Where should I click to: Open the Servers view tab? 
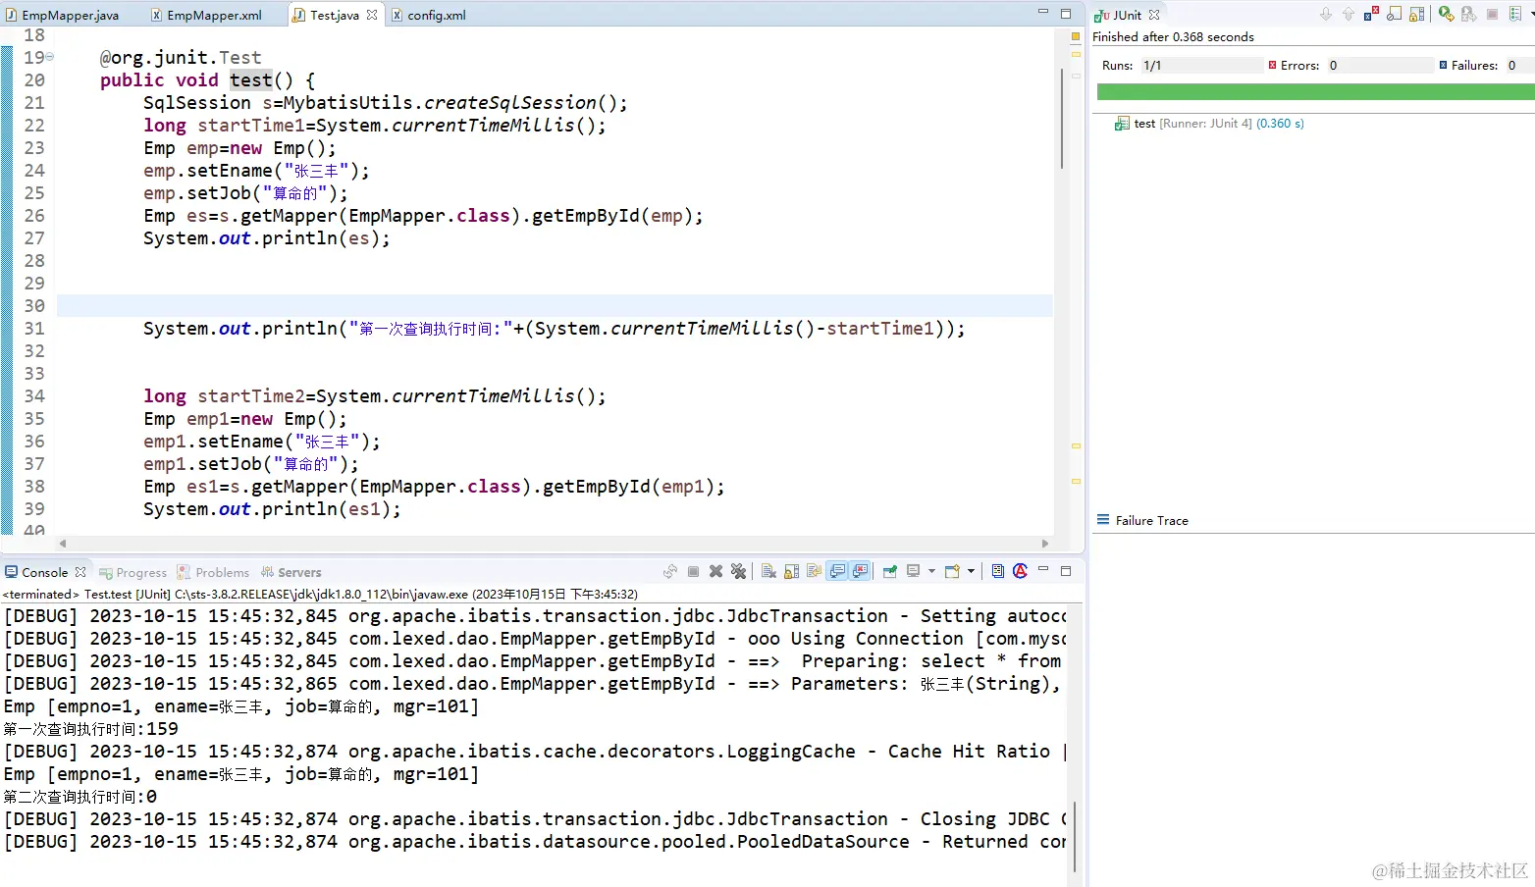[291, 572]
